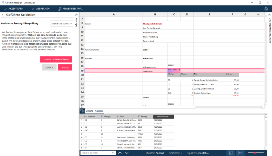Collapse the Muster panel with circle arrow
Viewport: 272px width, 156px height.
pos(76,15)
